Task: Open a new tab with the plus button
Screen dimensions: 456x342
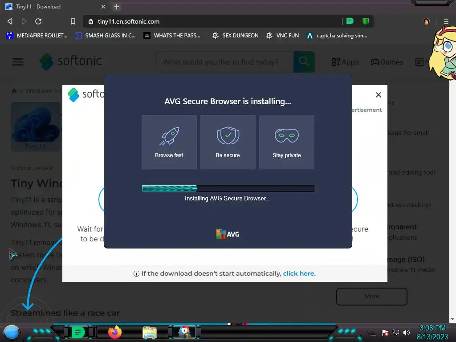Action: coord(117,7)
